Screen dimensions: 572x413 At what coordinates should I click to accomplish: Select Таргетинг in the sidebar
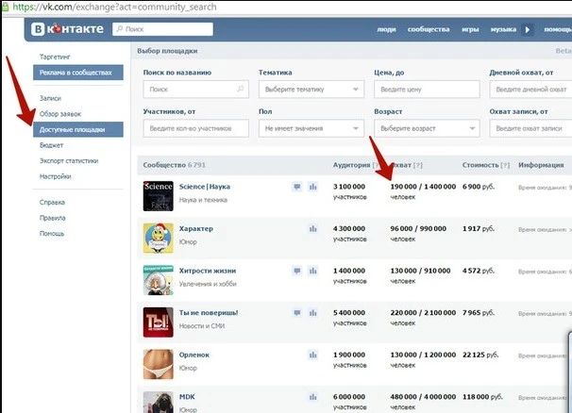[x=55, y=57]
